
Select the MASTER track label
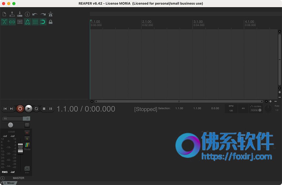click(19, 178)
